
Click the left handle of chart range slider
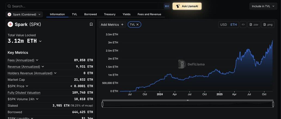(102, 104)
